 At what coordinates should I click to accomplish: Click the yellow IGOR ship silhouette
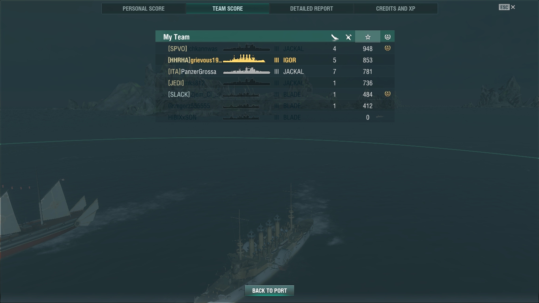[x=244, y=59]
